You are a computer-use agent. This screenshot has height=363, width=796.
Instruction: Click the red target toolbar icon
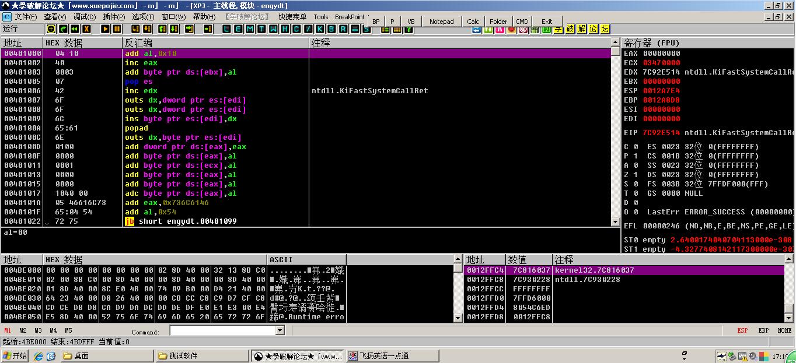pos(523,29)
